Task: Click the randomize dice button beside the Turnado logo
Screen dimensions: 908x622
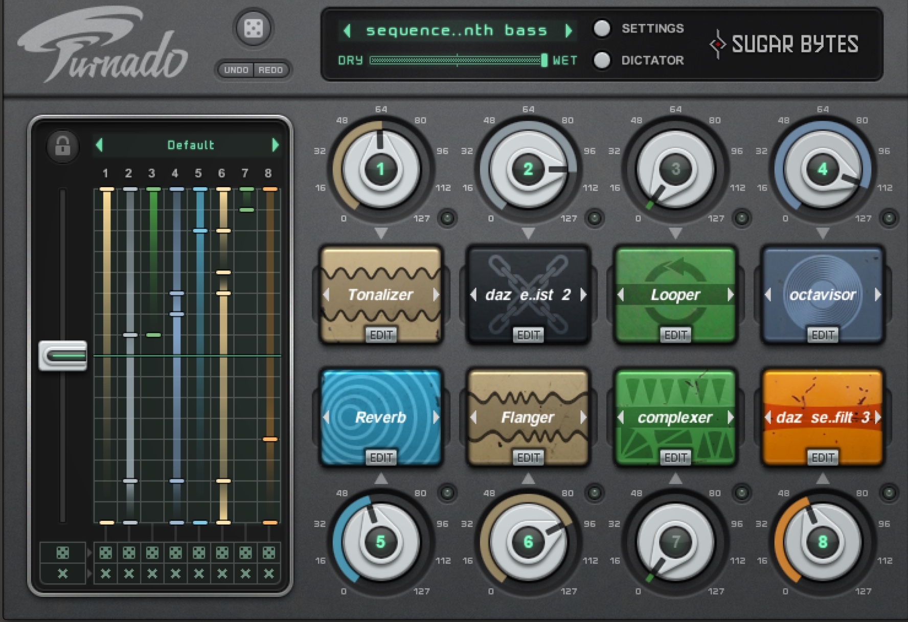Action: coord(254,29)
